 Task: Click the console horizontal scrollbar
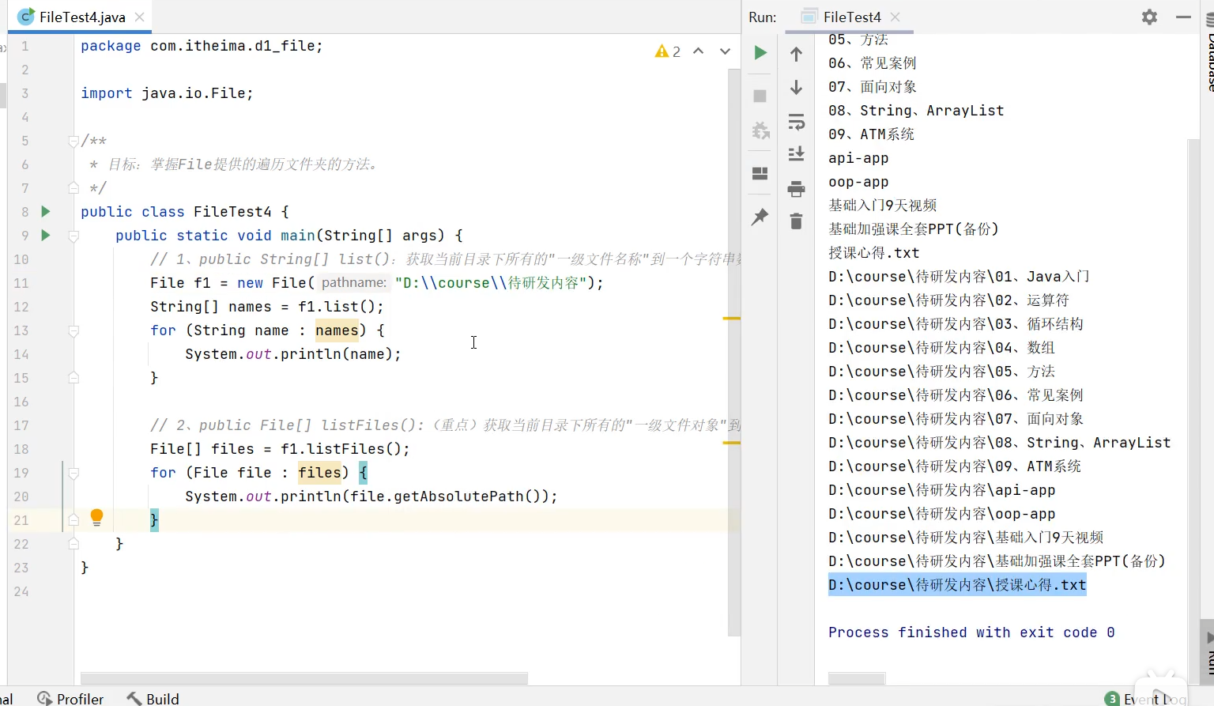[x=857, y=678]
